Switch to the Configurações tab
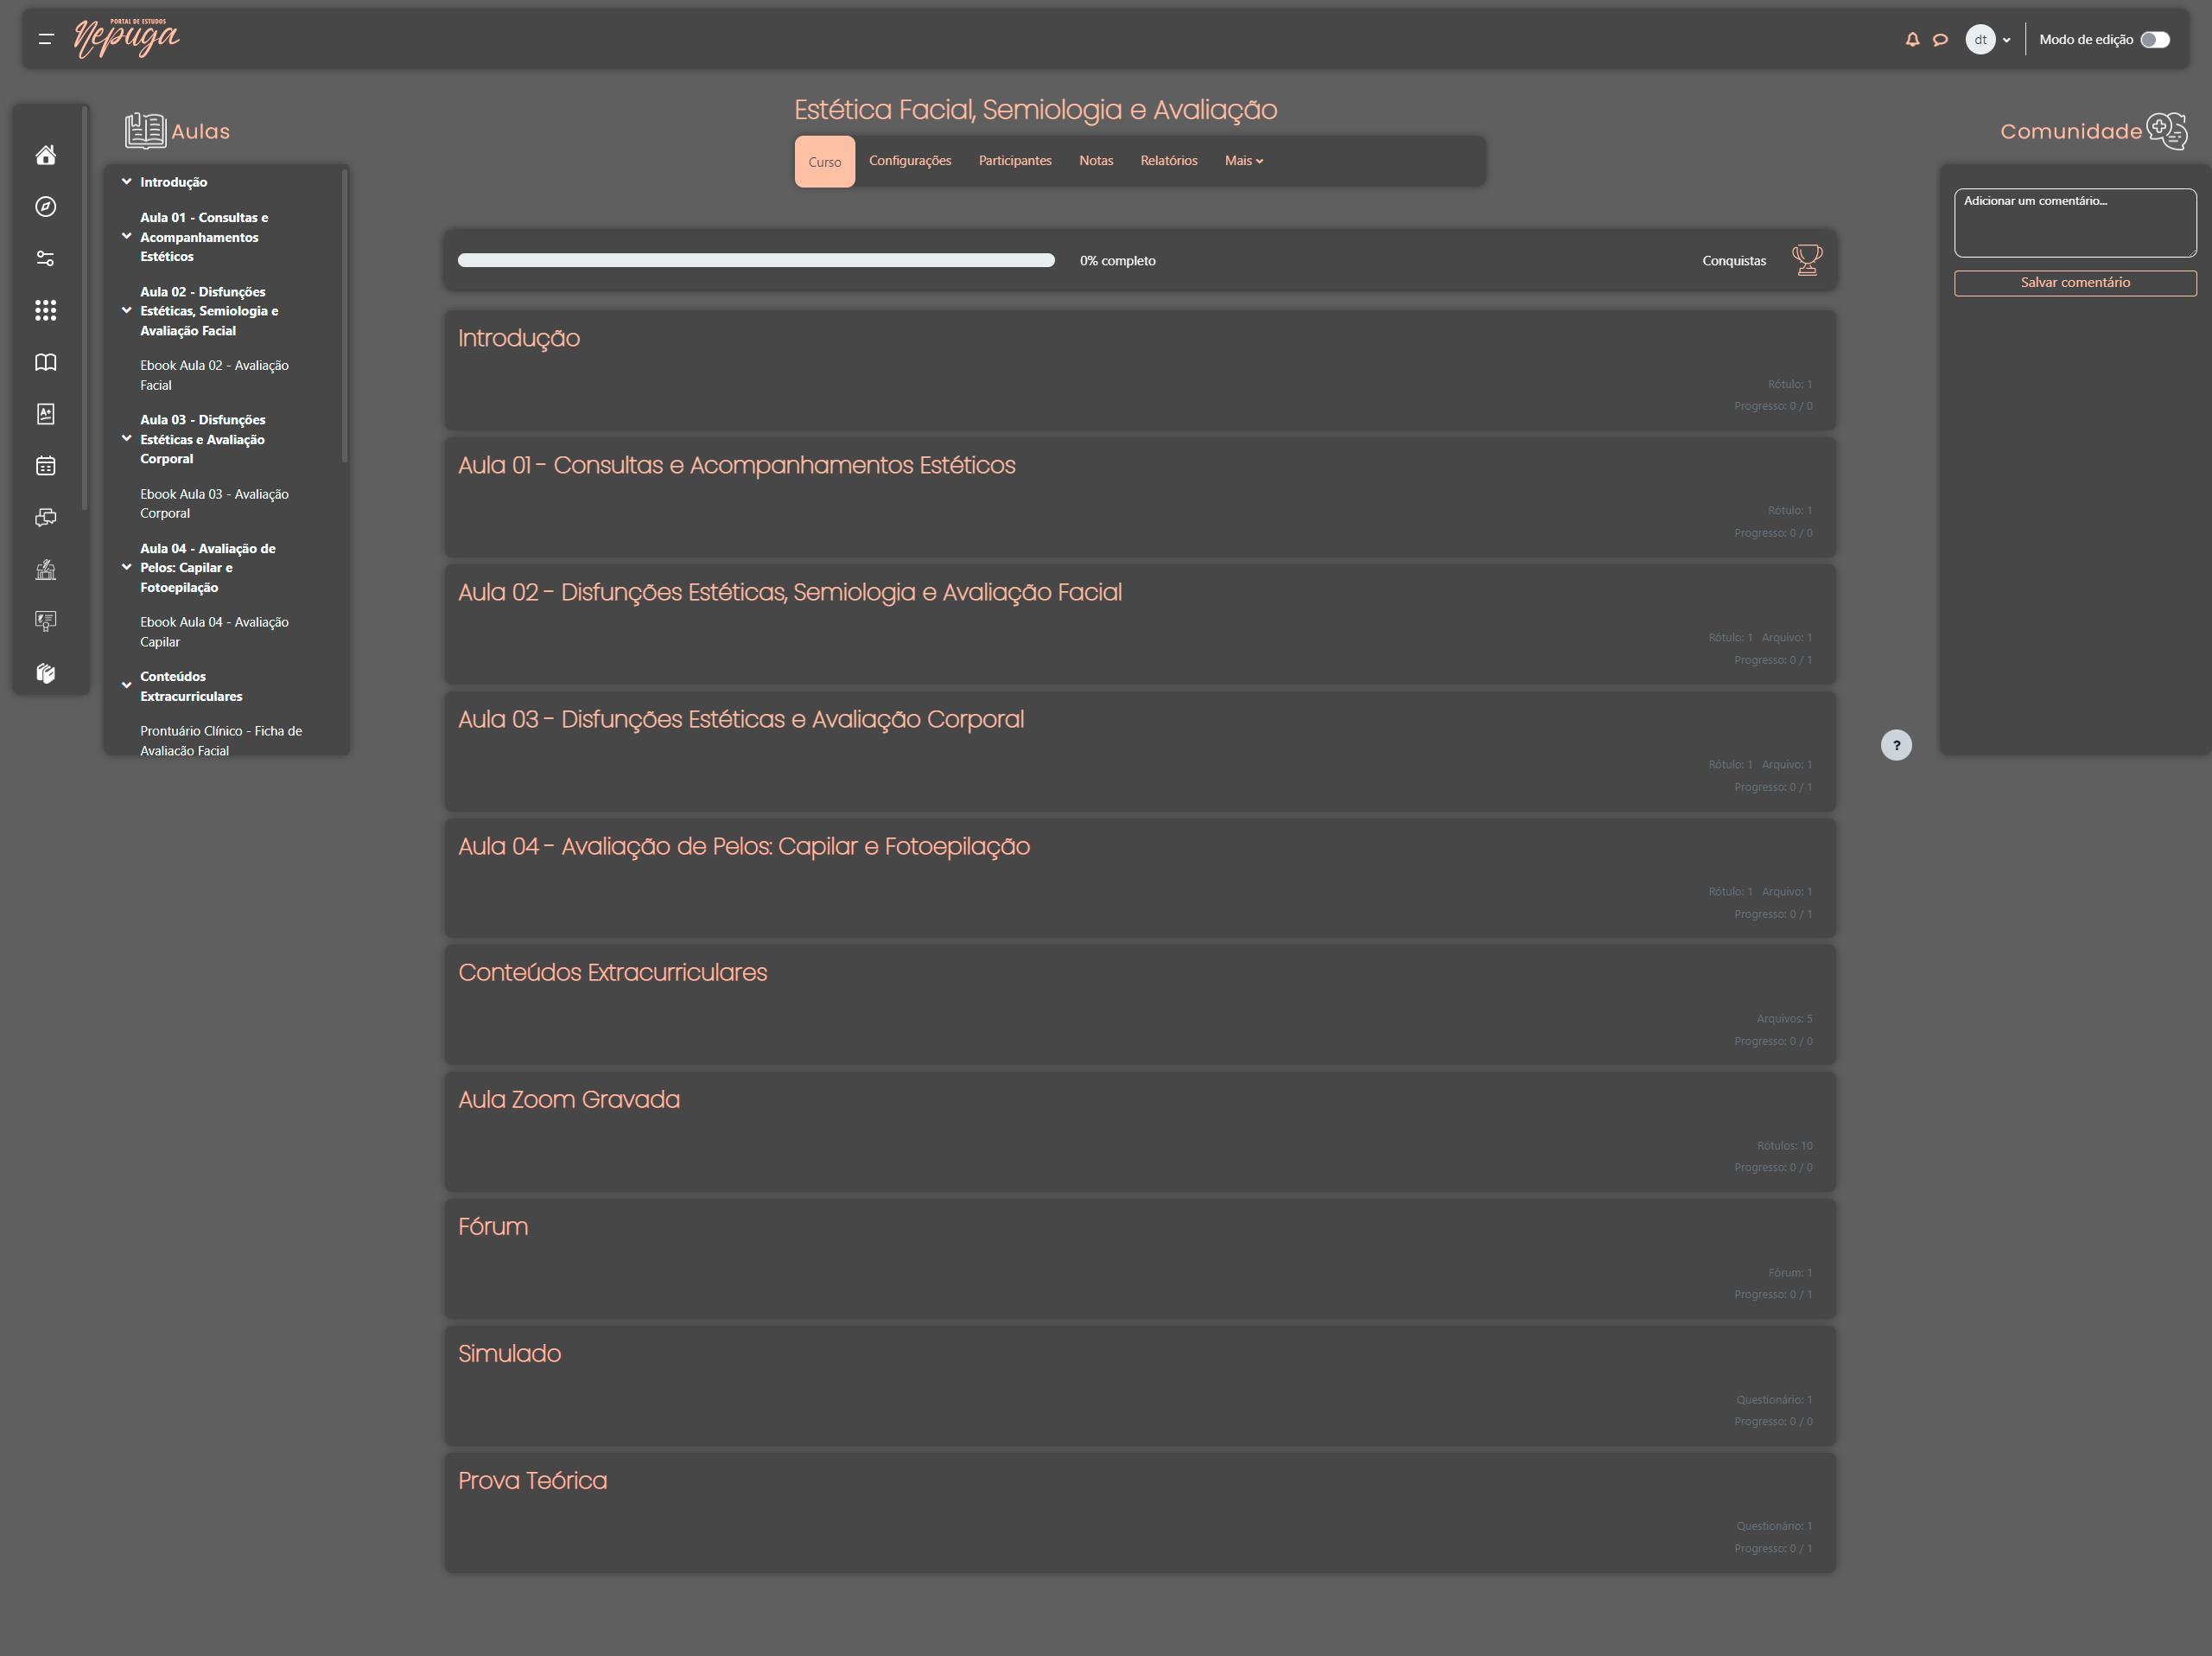 [x=910, y=161]
